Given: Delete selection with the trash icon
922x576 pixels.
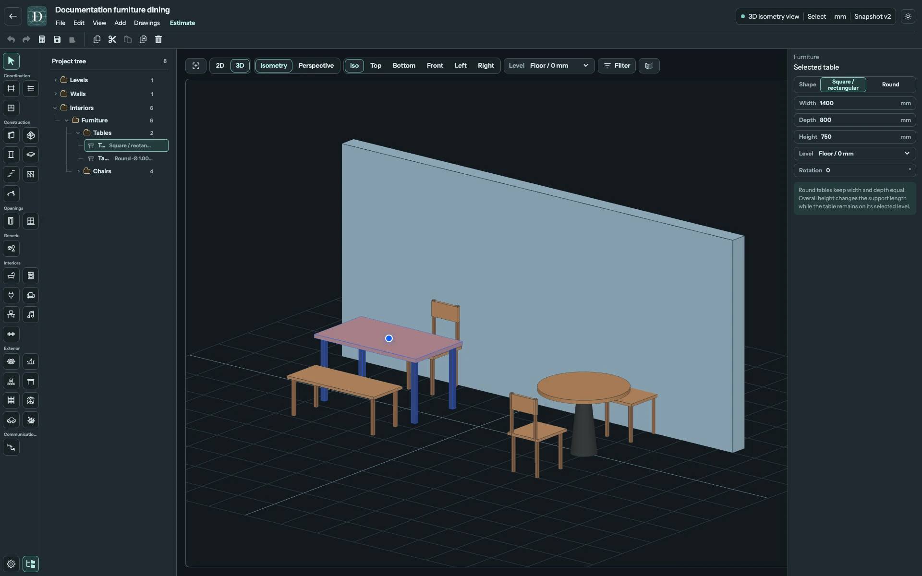Looking at the screenshot, I should (x=158, y=39).
